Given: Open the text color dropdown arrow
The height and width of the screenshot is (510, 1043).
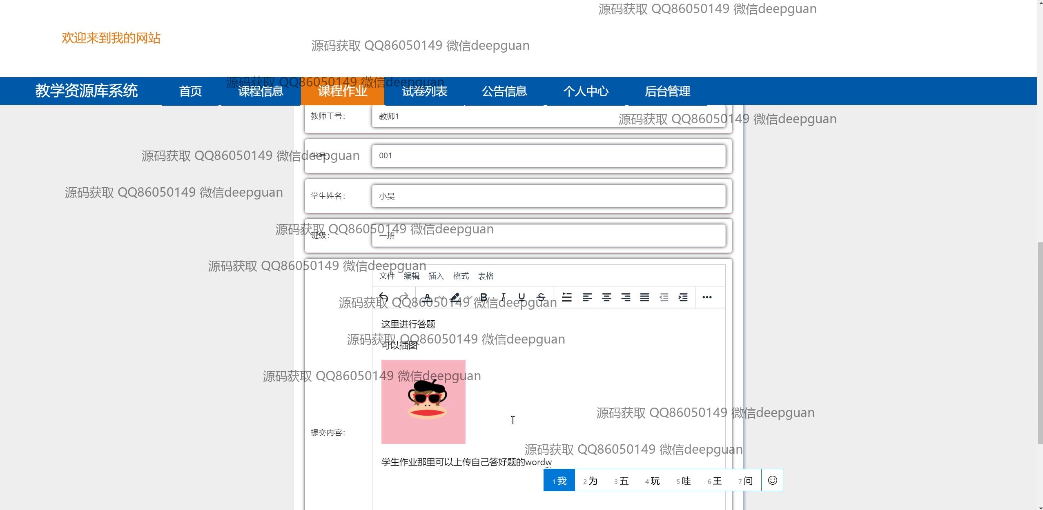Looking at the screenshot, I should tap(442, 297).
